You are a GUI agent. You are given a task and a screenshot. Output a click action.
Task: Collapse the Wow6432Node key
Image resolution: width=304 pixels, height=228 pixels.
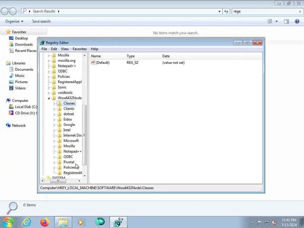click(x=49, y=98)
